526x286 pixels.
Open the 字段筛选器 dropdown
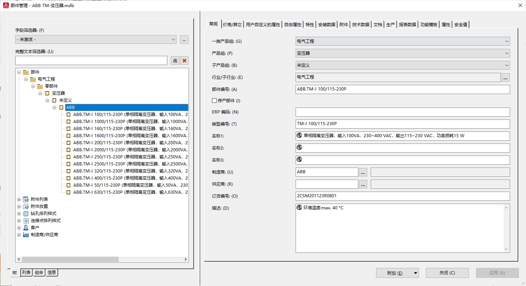(96, 40)
